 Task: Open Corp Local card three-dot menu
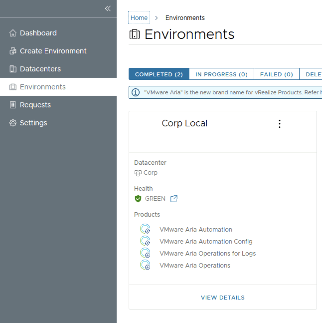(279, 124)
